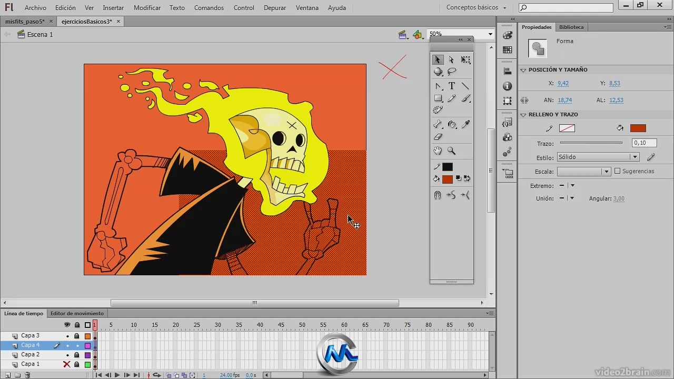Click the Play button in timeline

pyautogui.click(x=117, y=375)
